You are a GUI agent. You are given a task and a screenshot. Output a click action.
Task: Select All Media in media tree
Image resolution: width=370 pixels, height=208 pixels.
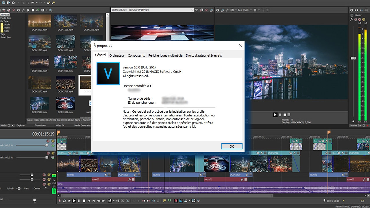5,15
